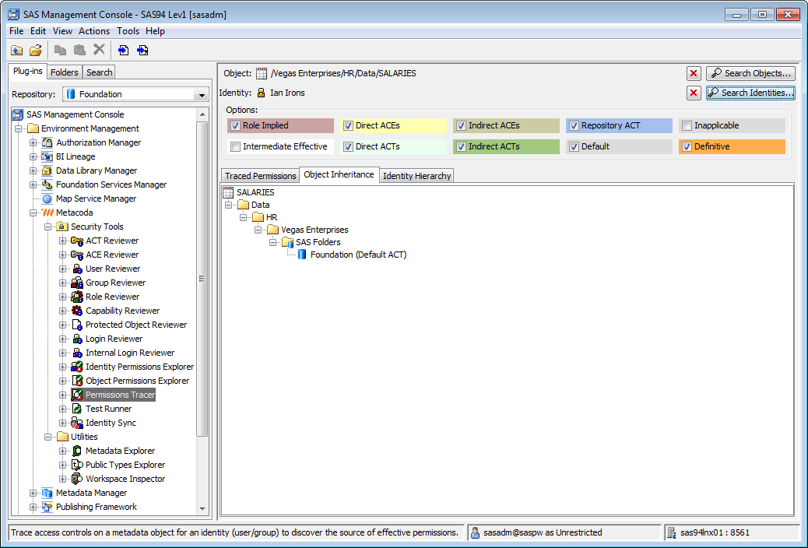Toggle the Direct ACTs checkbox

pos(349,146)
